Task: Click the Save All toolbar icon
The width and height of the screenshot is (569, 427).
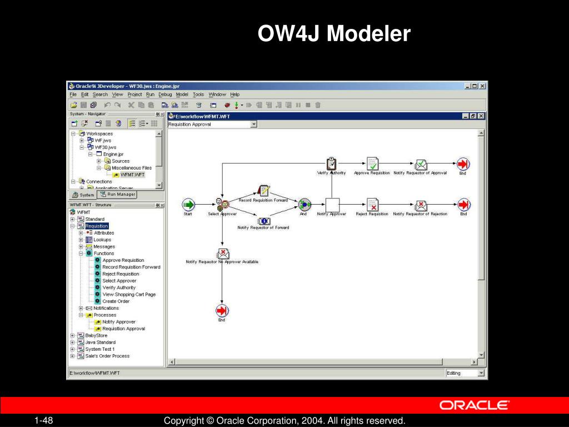Action: point(93,105)
